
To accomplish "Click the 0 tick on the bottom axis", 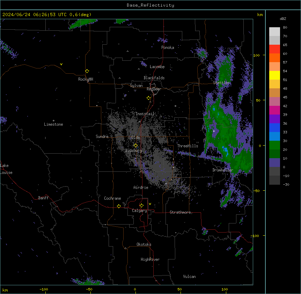I will [135, 289].
